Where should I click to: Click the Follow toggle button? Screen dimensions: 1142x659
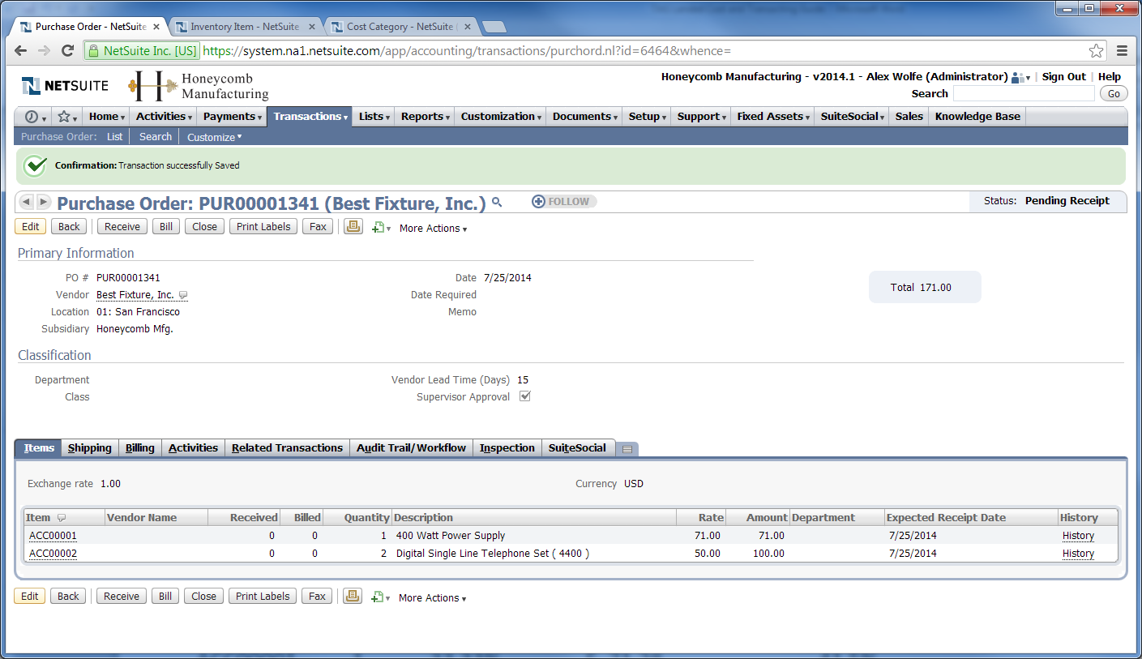coord(564,201)
